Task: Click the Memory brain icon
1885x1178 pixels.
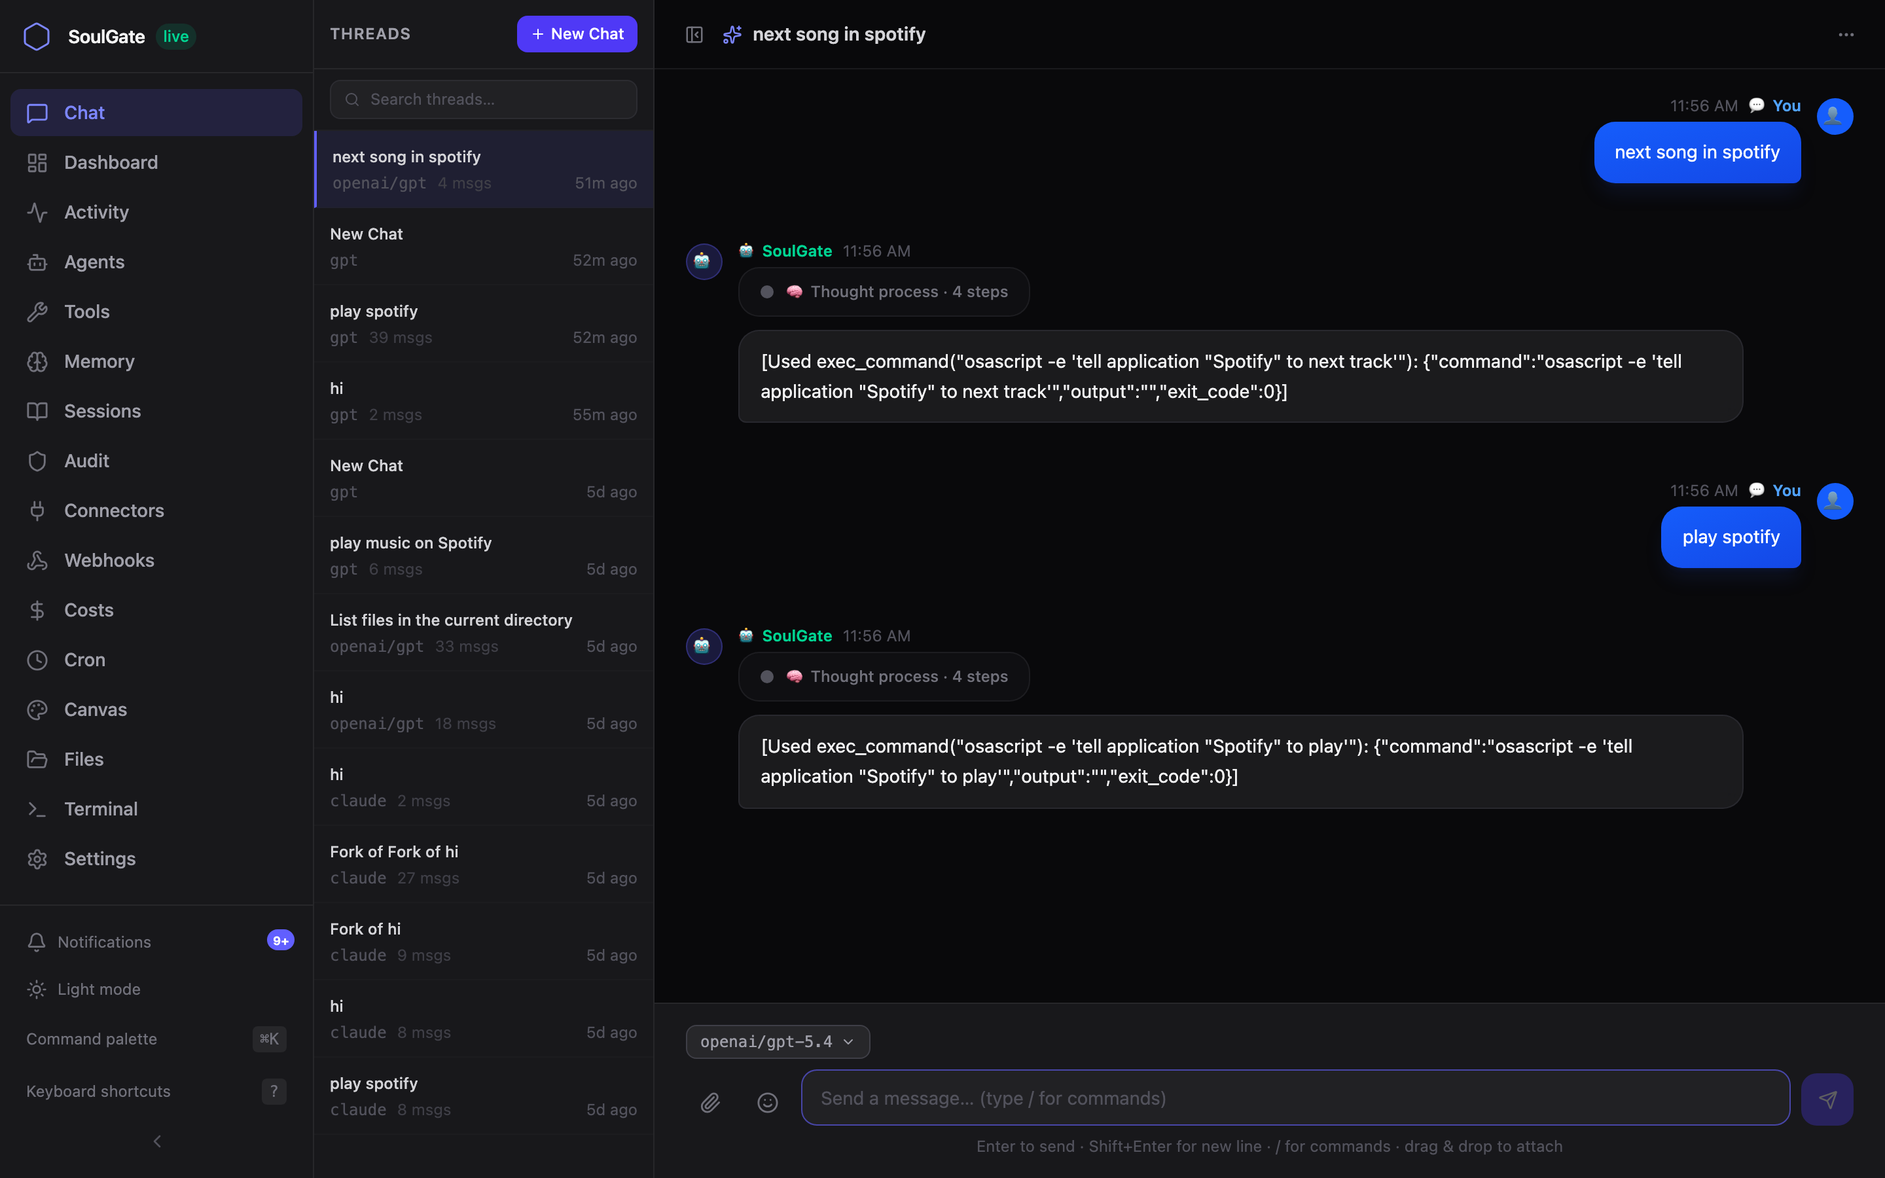Action: pyautogui.click(x=37, y=361)
